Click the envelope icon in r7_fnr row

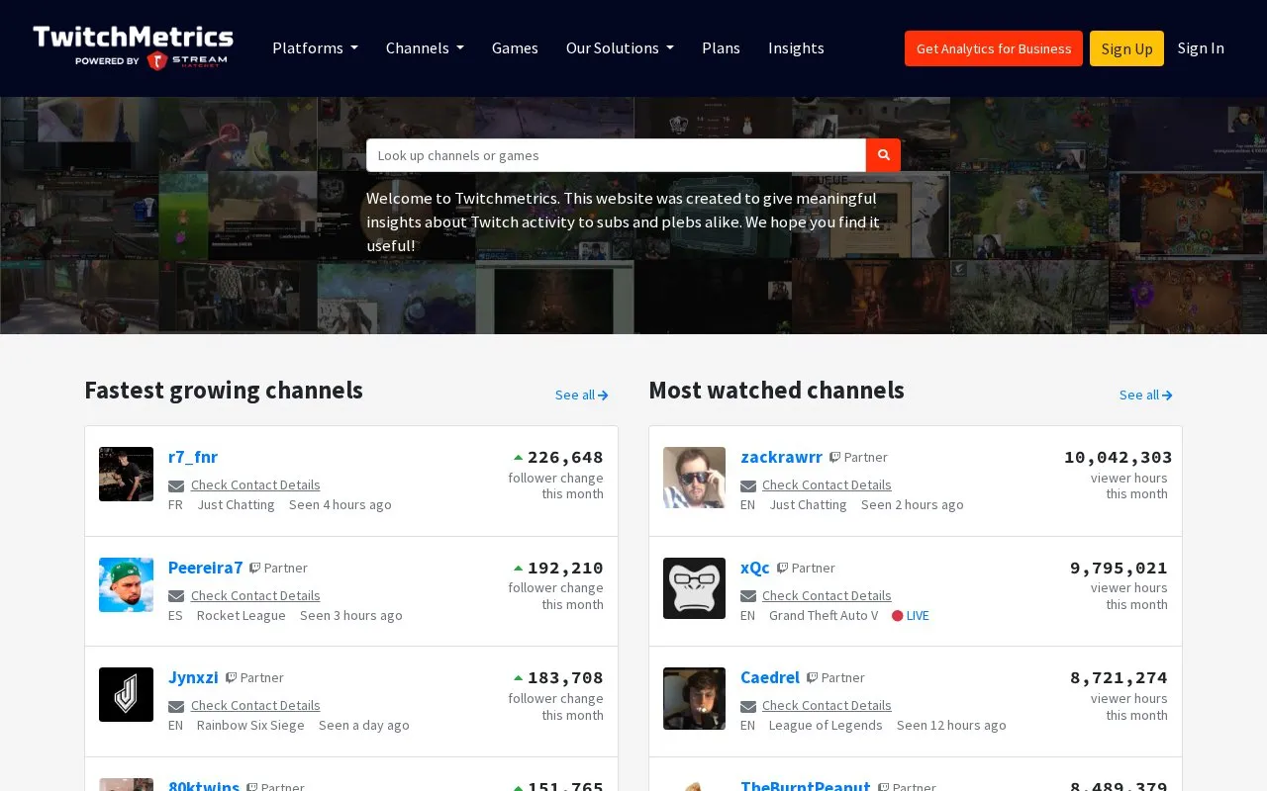tap(176, 485)
